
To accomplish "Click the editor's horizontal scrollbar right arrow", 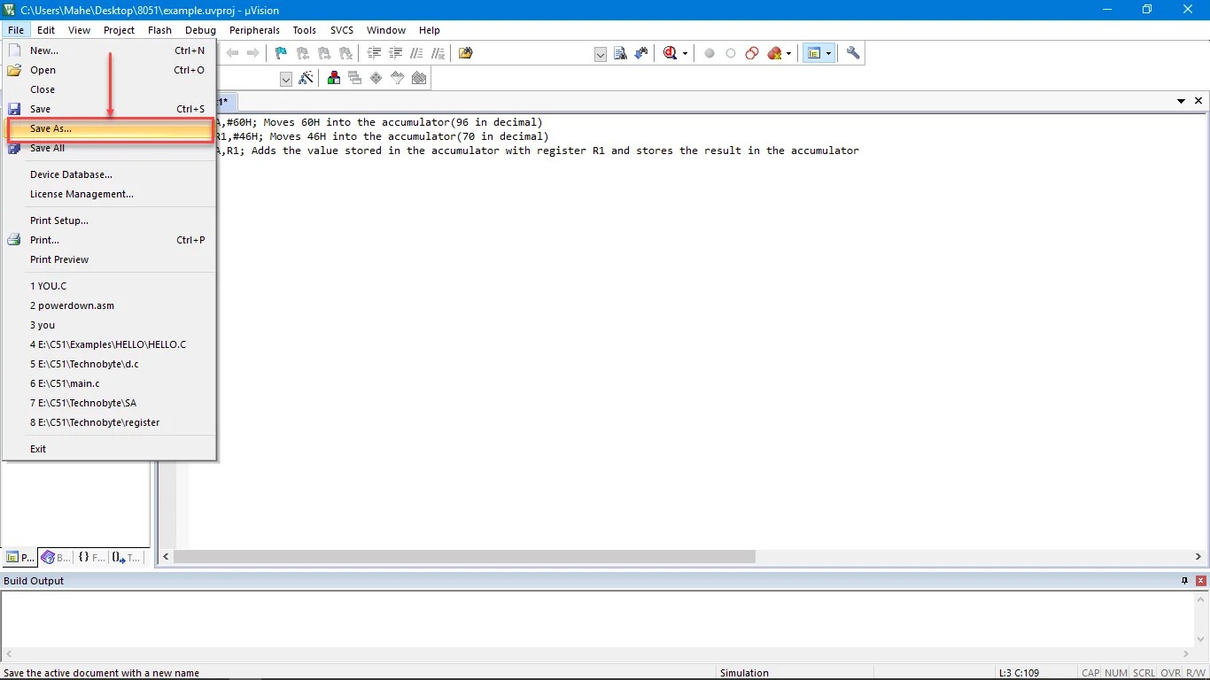I will pos(1196,557).
